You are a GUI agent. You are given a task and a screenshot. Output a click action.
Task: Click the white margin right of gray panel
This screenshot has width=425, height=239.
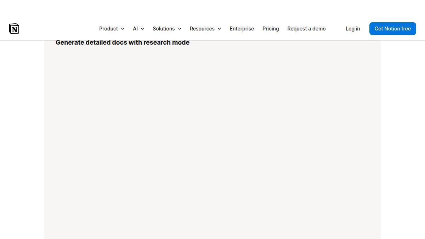[403, 142]
